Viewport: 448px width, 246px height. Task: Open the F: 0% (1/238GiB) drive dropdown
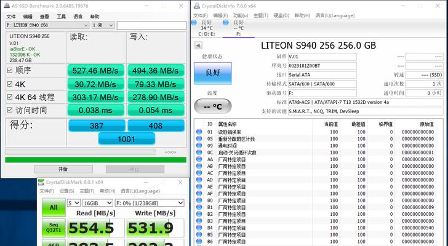tap(150, 203)
